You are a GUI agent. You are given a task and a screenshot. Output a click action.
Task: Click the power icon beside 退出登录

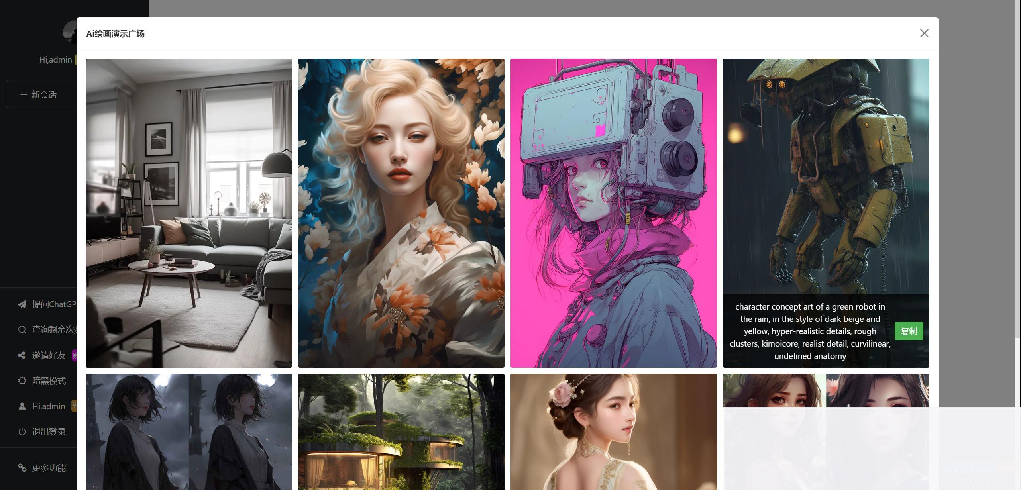click(22, 431)
